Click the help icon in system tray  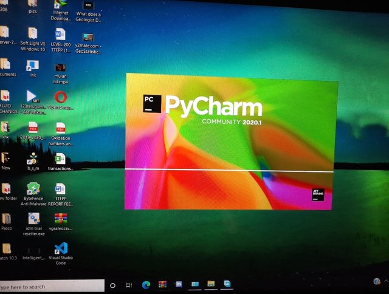coord(377,281)
